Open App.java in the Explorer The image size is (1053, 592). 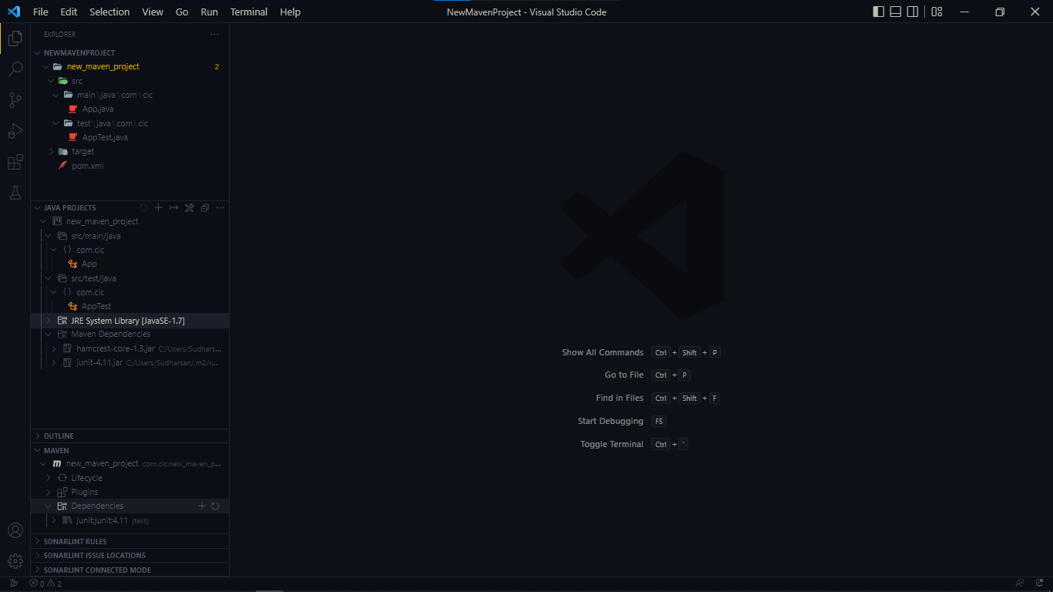pyautogui.click(x=98, y=109)
